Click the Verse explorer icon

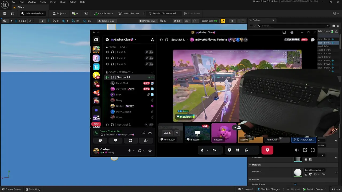point(86,13)
